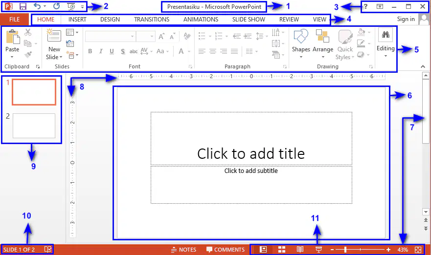Collapse the ribbon with the caret
This screenshot has height=255, width=431.
coord(423,66)
